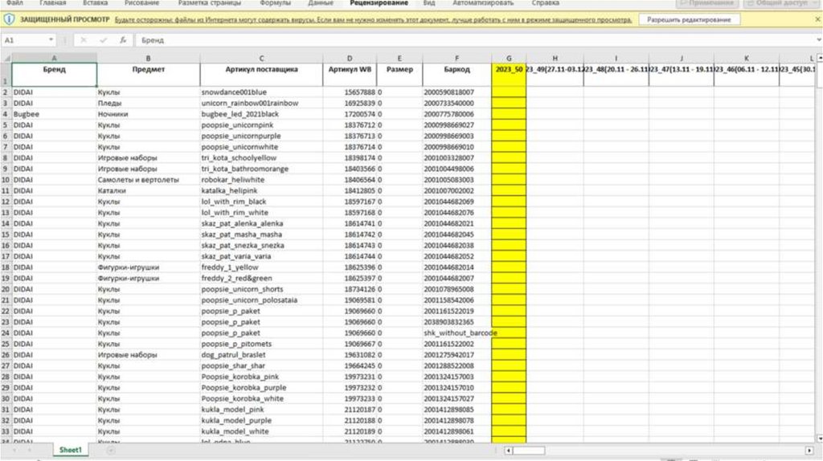Add a new sheet with plus icon

pyautogui.click(x=111, y=450)
